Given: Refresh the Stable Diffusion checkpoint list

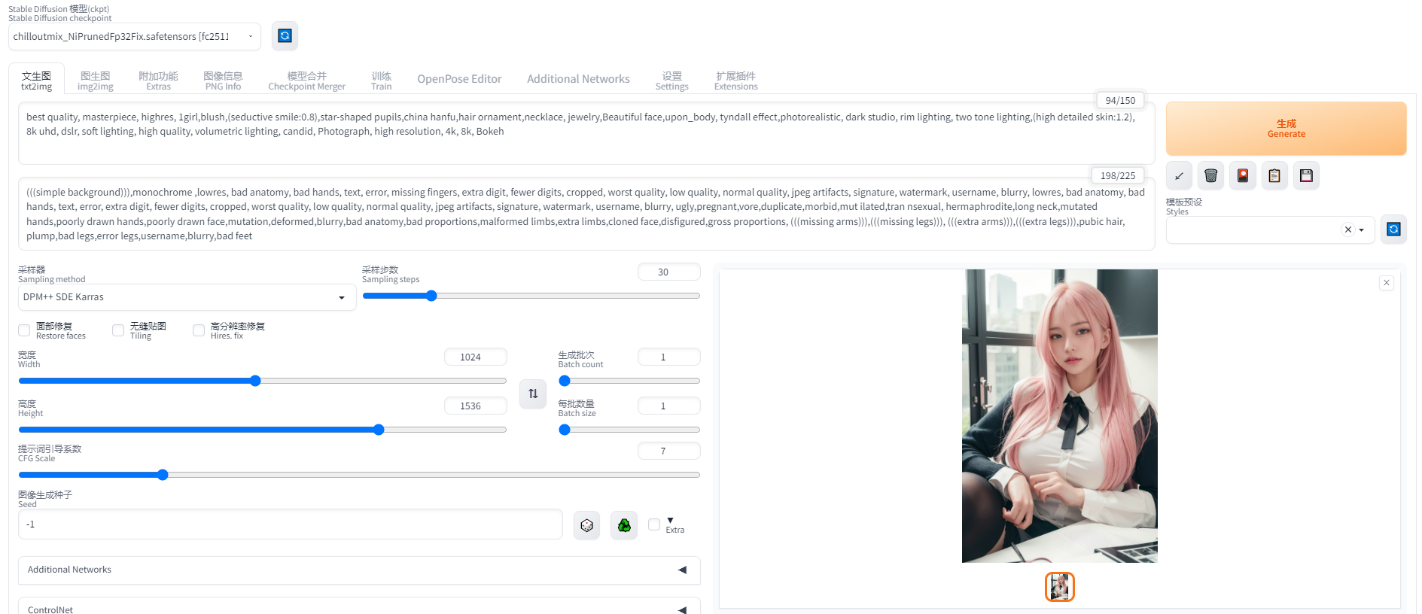Looking at the screenshot, I should click(285, 36).
